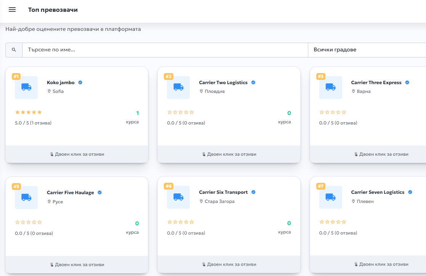Click the Carrier Five Haulage name
The image size is (426, 276).
(70, 193)
